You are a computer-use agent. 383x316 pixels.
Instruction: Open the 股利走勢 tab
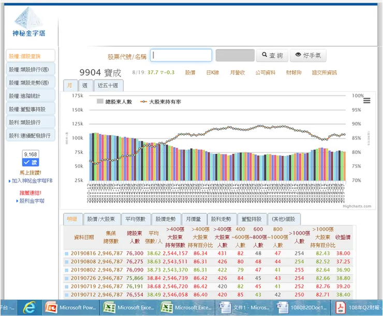(222, 219)
